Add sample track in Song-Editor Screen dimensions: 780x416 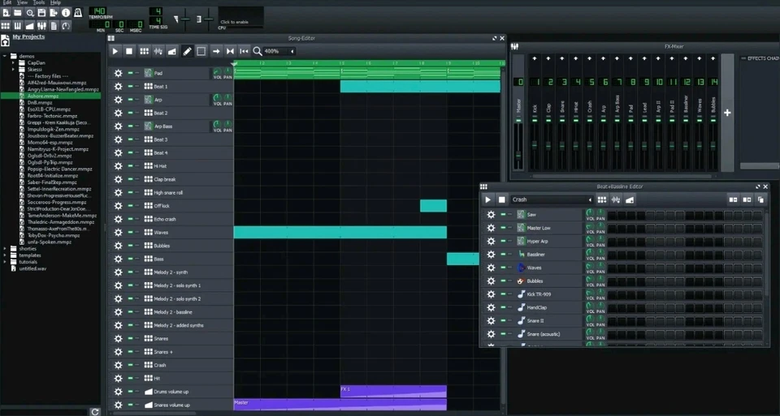click(x=158, y=51)
